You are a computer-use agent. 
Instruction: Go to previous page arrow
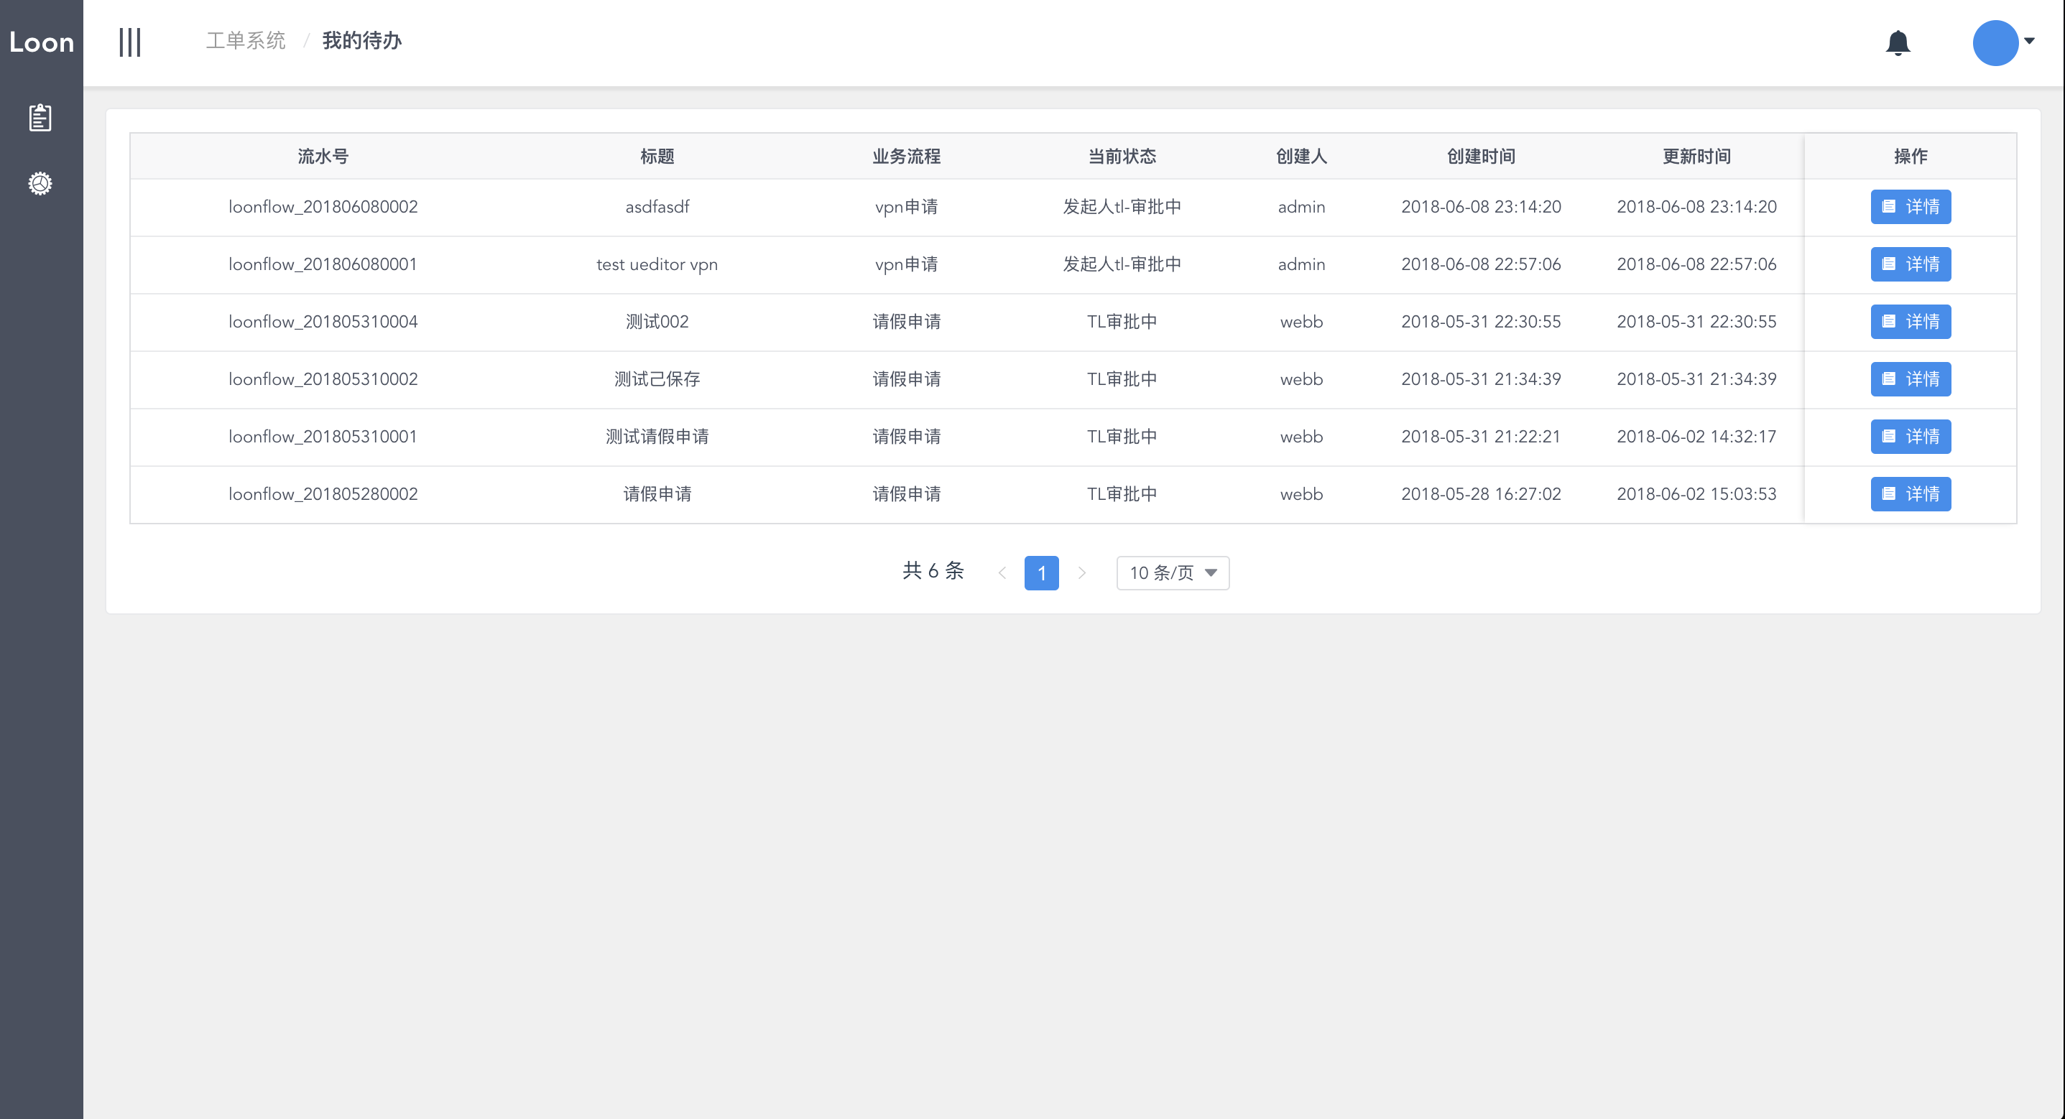[1002, 573]
